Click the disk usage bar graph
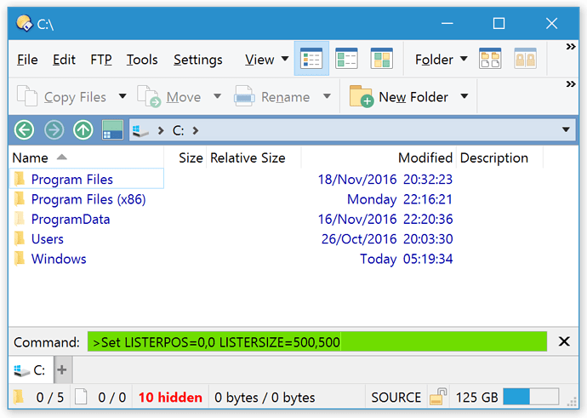This screenshot has width=587, height=418. [531, 397]
